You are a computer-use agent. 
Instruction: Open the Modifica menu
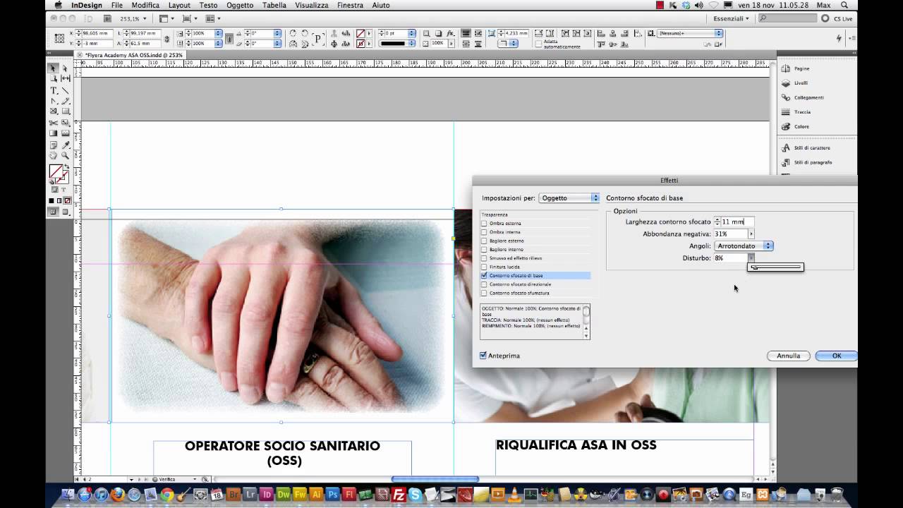click(x=145, y=5)
